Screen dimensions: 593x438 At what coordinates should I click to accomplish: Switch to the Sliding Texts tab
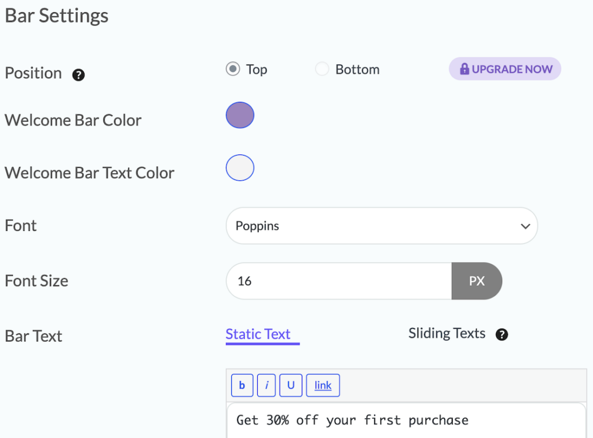[446, 333]
